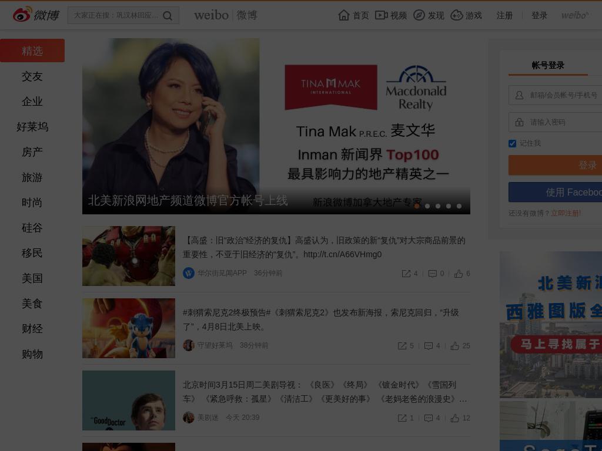The width and height of the screenshot is (602, 451).
Task: Open 游戏 games in top nav
Action: 466,15
